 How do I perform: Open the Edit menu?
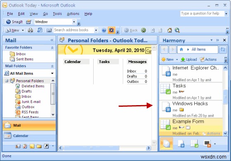(21, 14)
